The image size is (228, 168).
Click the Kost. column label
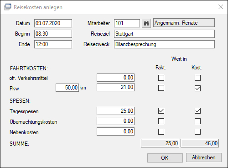(x=197, y=68)
